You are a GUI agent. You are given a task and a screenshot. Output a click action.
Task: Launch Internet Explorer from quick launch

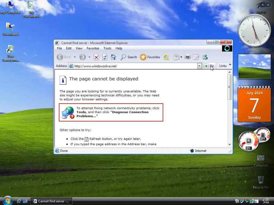(x=19, y=201)
